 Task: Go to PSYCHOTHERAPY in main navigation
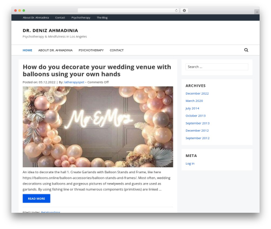pyautogui.click(x=91, y=50)
